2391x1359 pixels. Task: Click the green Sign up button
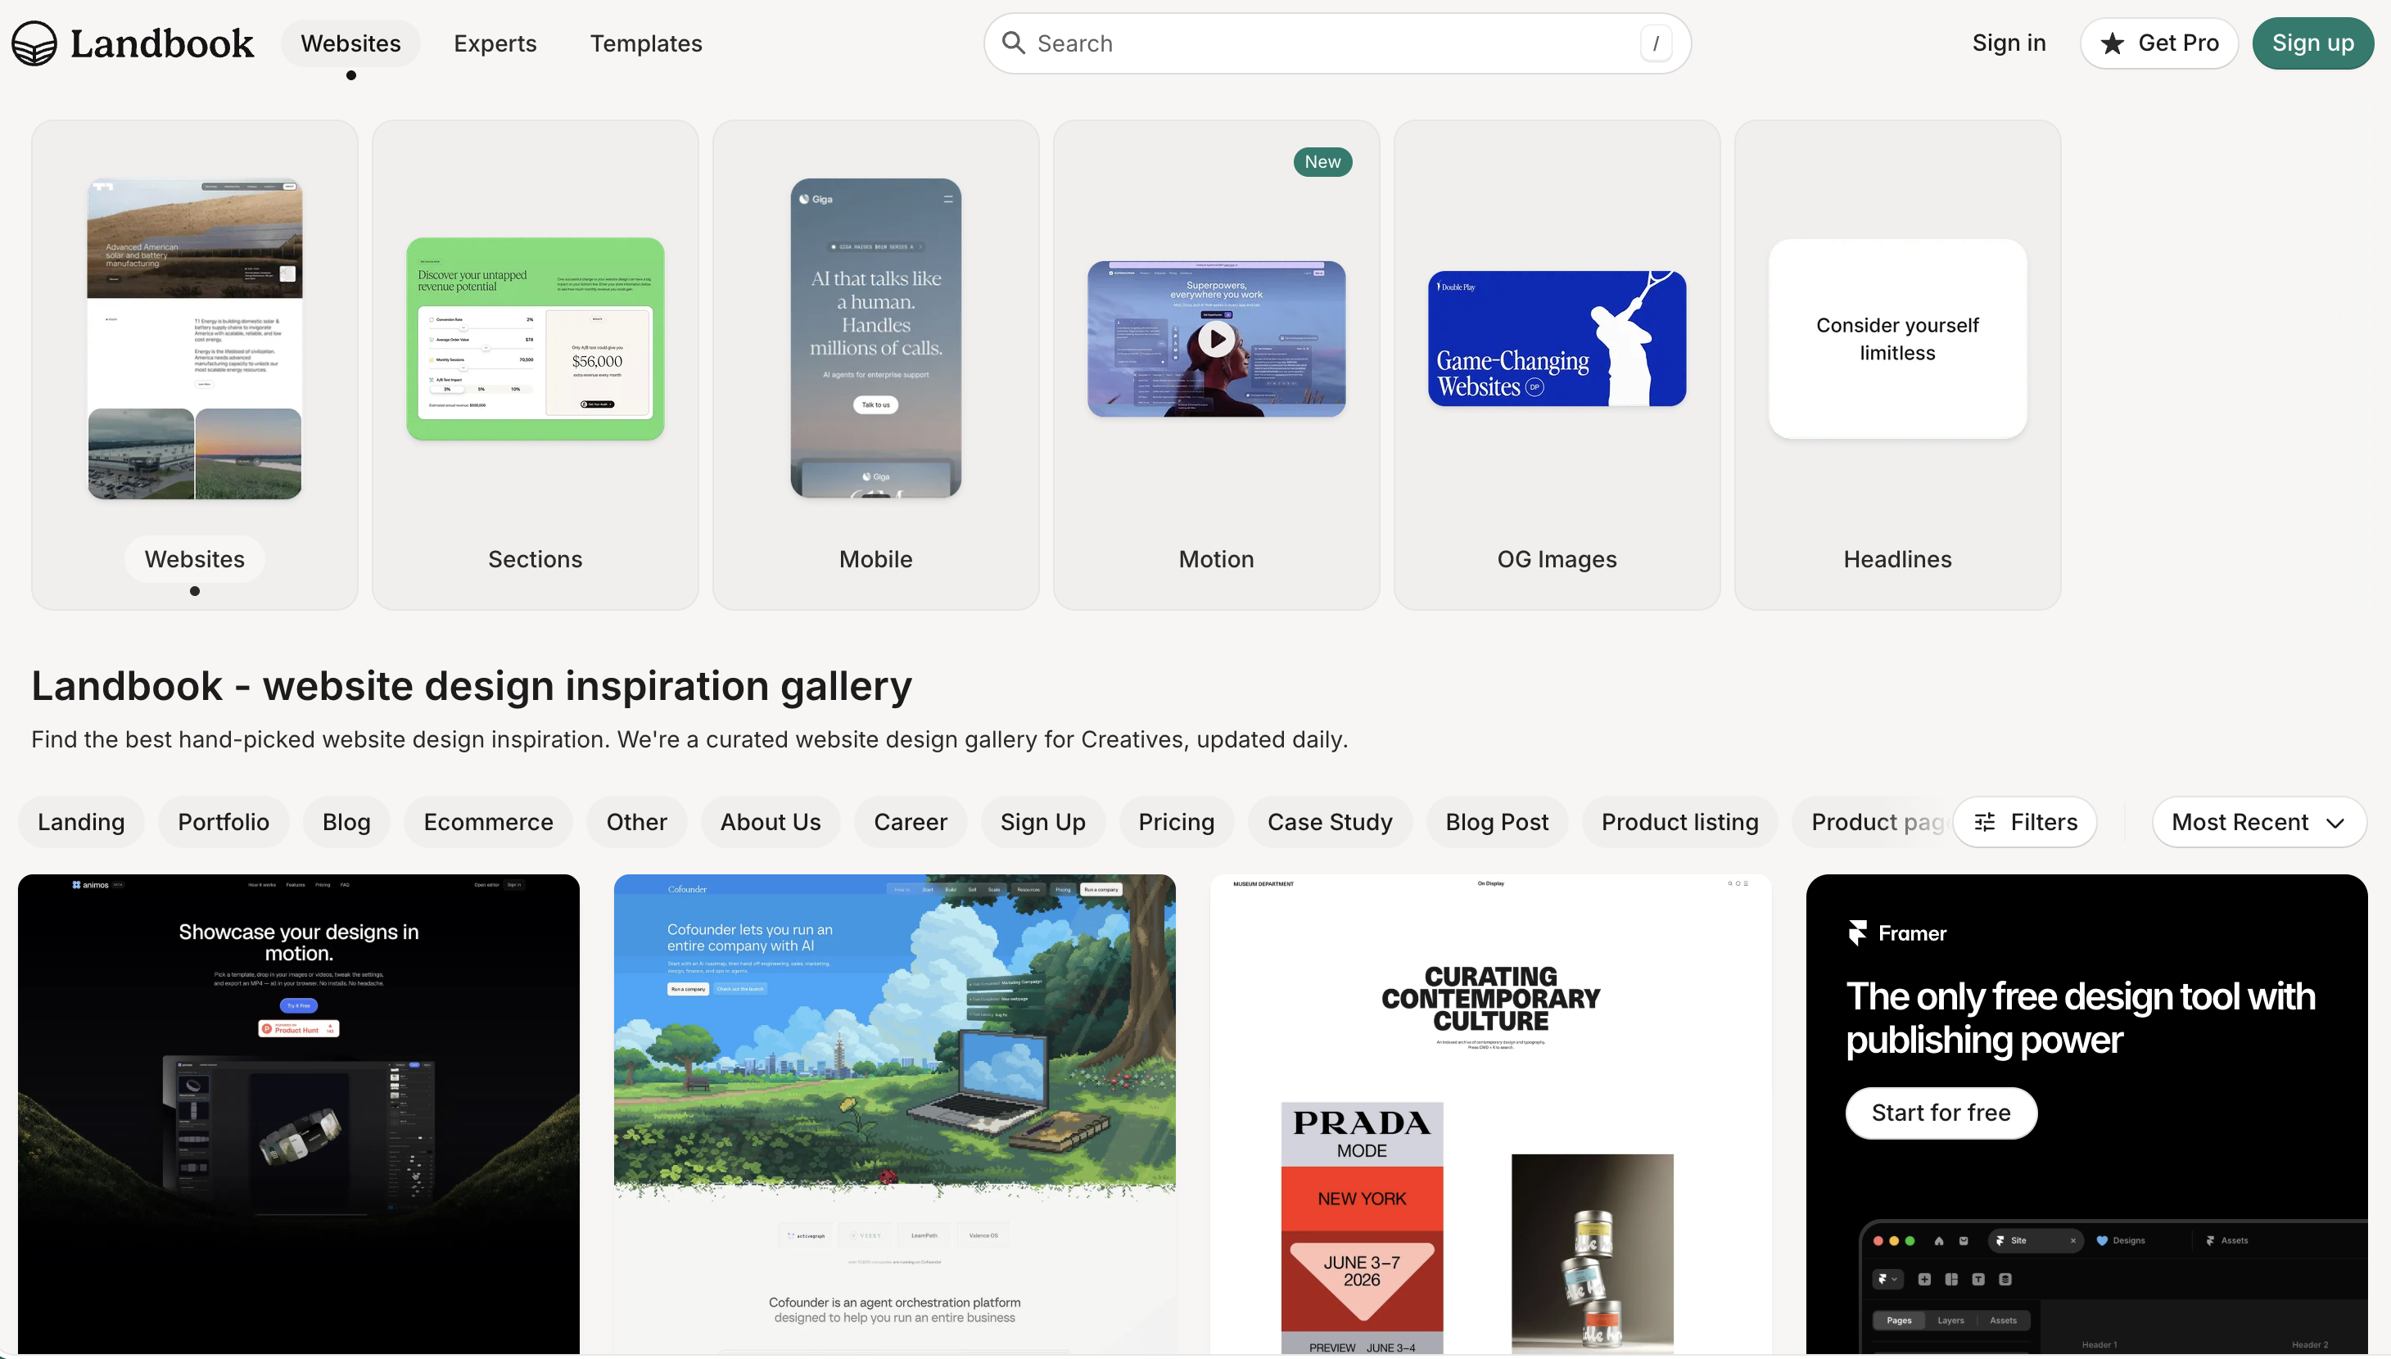click(x=2312, y=43)
